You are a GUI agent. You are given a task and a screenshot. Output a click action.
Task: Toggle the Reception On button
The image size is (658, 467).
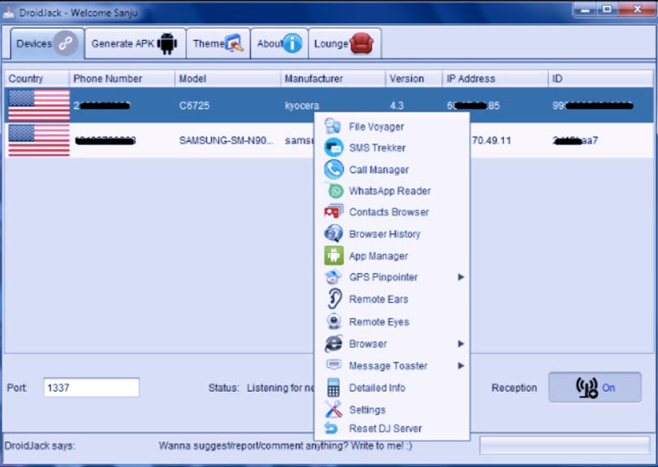595,387
